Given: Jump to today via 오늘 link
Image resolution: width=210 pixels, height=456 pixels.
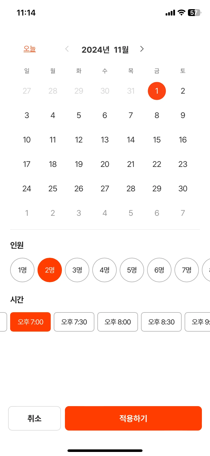Looking at the screenshot, I should click(x=30, y=49).
